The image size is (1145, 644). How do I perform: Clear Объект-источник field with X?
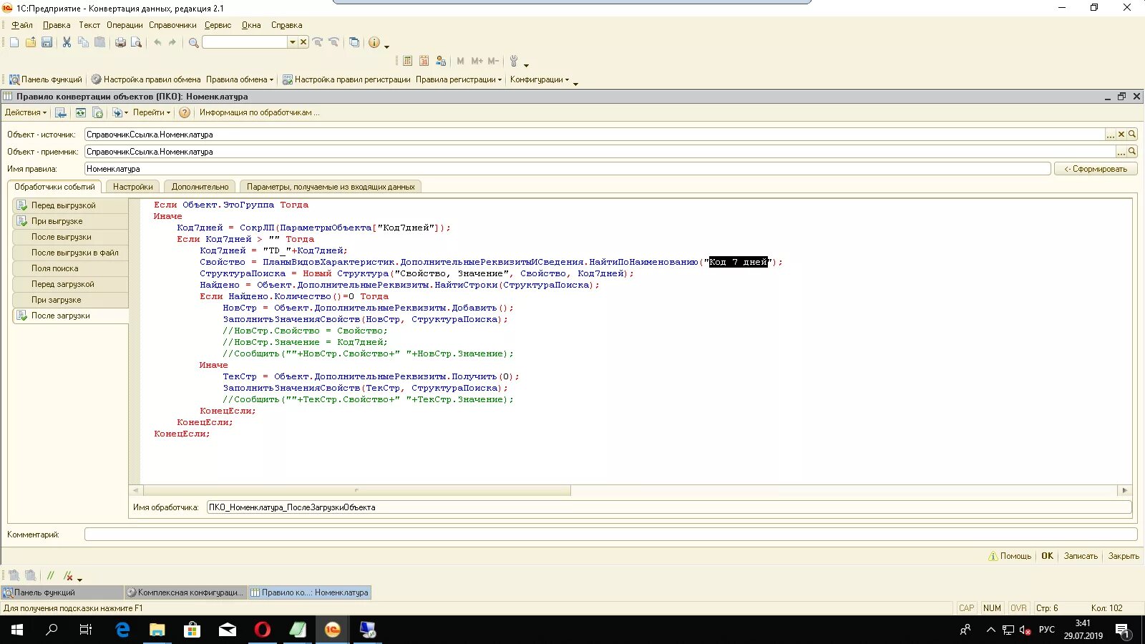[x=1121, y=135]
